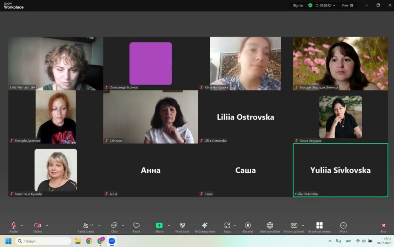
Task: Open the Chat panel
Action: click(114, 226)
